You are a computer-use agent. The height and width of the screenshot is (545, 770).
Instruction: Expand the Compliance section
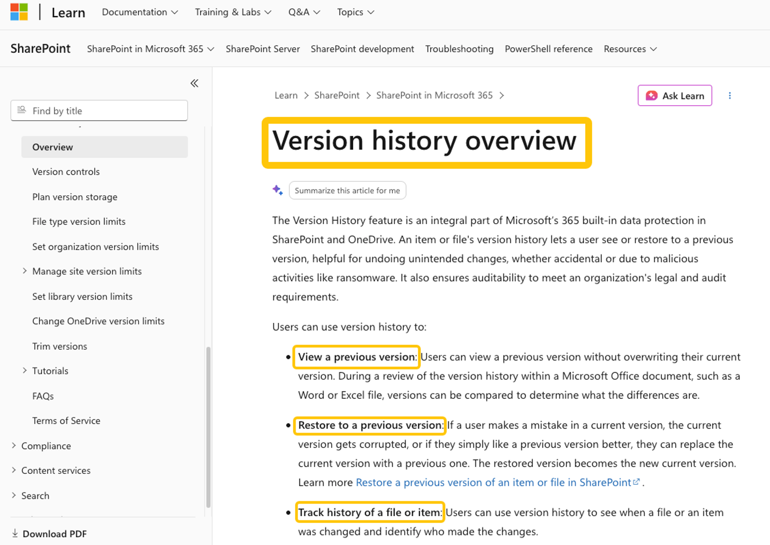pos(13,445)
